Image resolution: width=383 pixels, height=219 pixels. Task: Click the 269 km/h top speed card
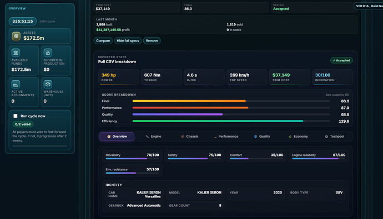click(x=246, y=77)
